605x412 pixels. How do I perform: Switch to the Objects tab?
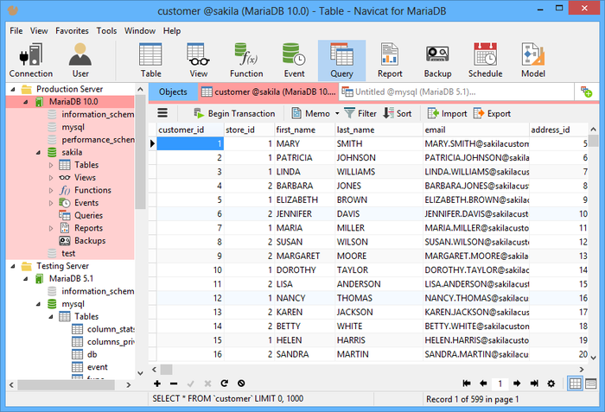tap(173, 92)
